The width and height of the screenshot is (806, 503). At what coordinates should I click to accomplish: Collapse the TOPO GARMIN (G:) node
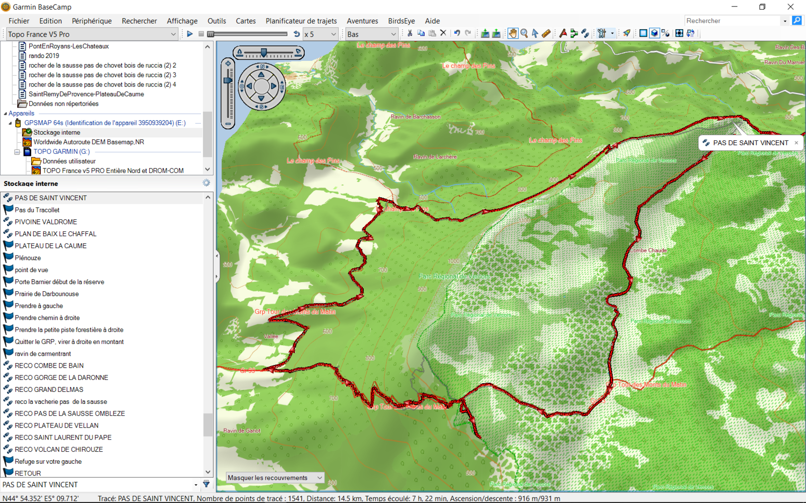pos(17,151)
